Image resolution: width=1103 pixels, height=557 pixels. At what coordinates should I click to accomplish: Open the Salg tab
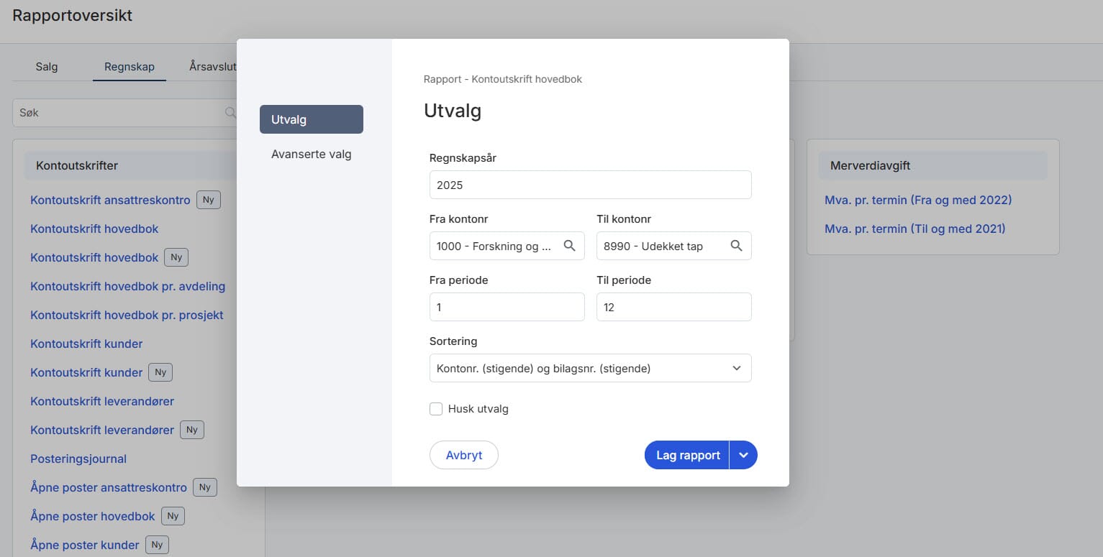[47, 66]
